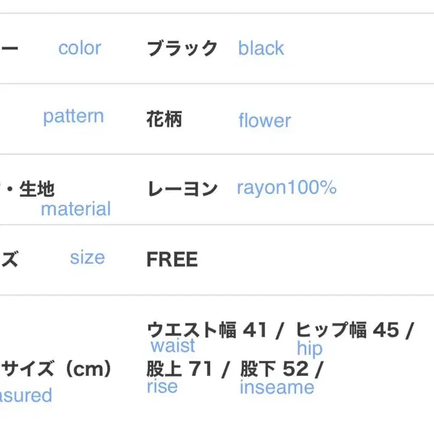434x434 pixels.
Task: Click the blue "inseame" annotation
Action: 277,387
